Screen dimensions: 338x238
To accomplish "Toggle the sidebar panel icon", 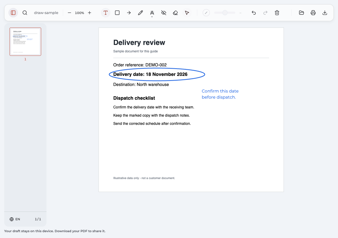I will [x=13, y=13].
